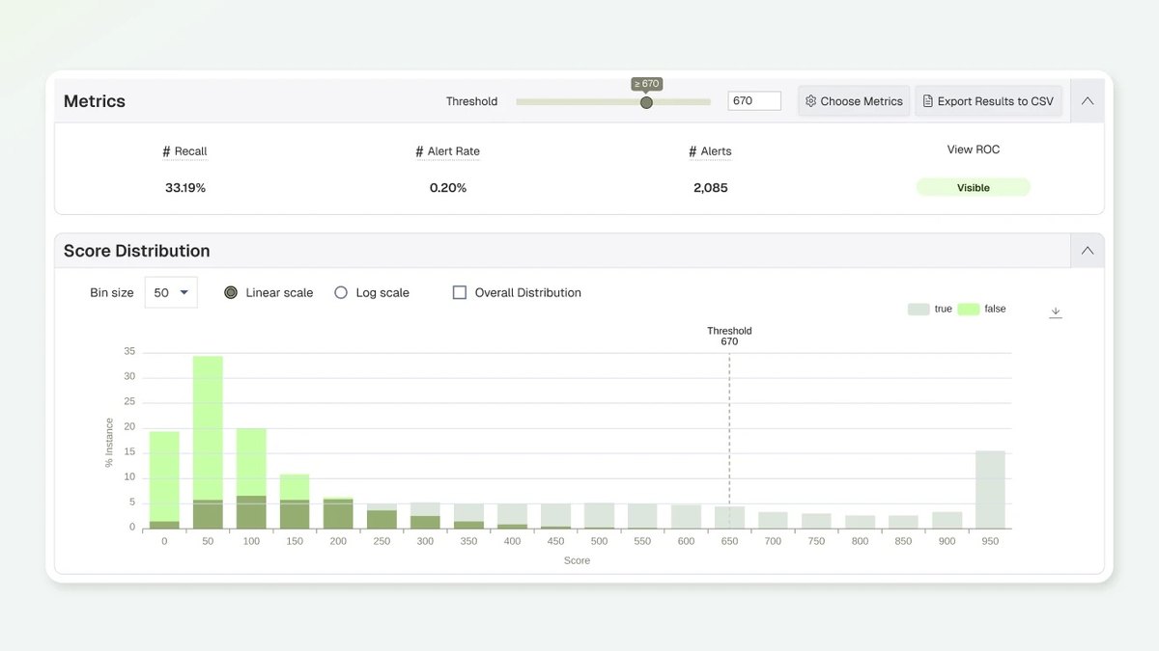Click the "true" legend swatch
This screenshot has width=1159, height=651.
pos(919,309)
